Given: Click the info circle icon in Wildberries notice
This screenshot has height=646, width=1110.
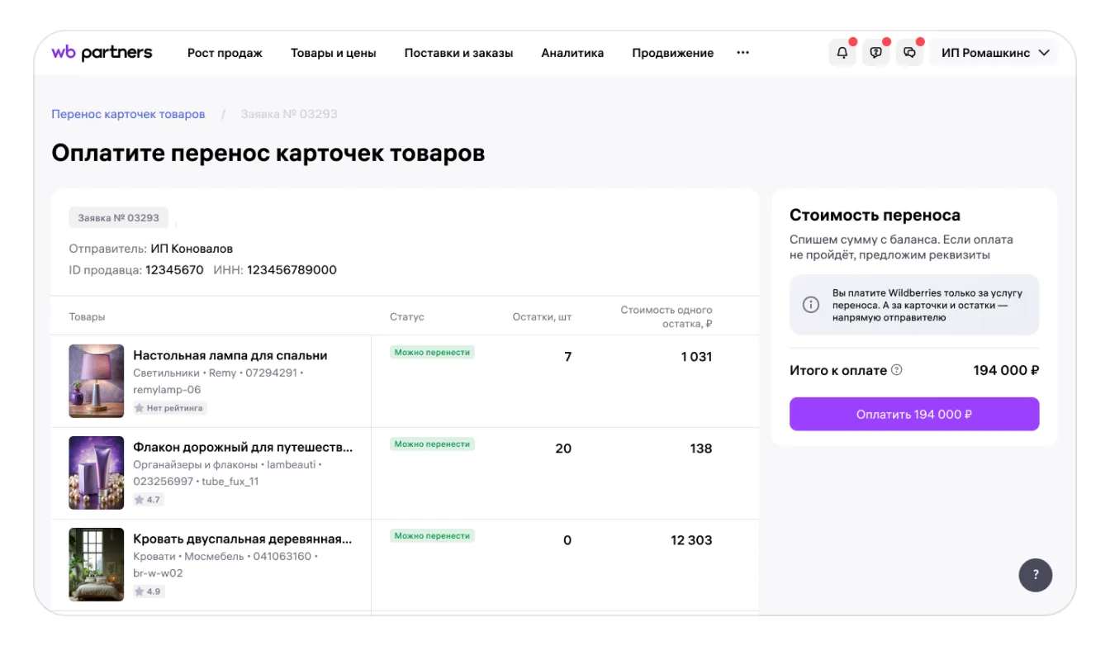Looking at the screenshot, I should 811,305.
